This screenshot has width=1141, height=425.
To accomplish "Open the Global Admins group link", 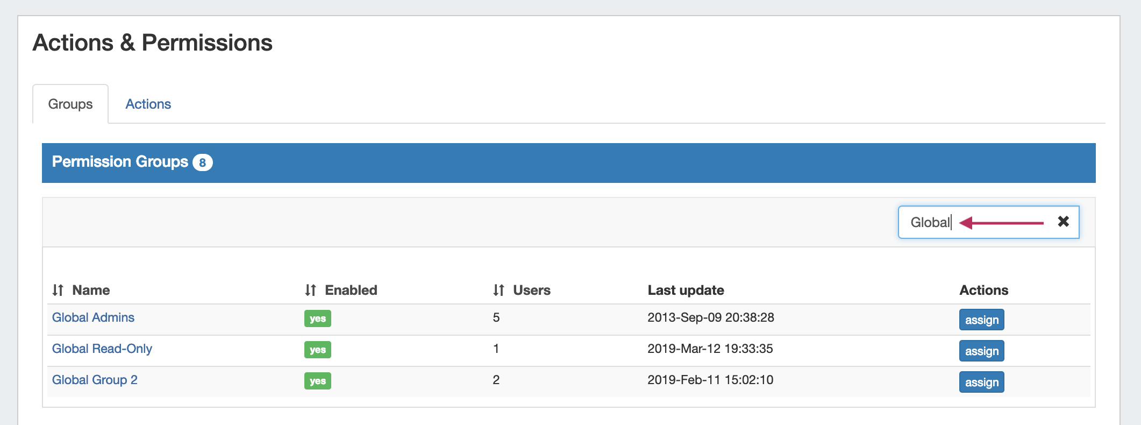I will click(93, 317).
